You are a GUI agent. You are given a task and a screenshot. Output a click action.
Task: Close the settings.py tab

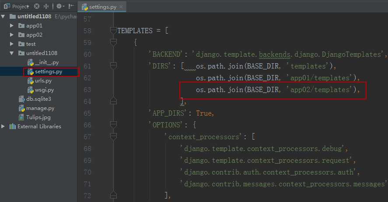(121, 7)
